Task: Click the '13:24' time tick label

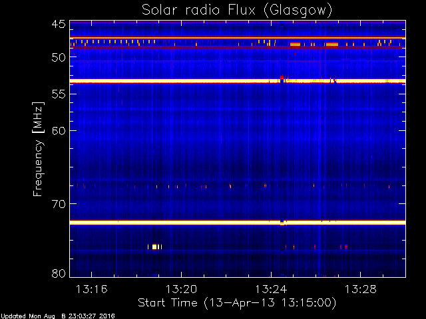Action: click(x=271, y=289)
